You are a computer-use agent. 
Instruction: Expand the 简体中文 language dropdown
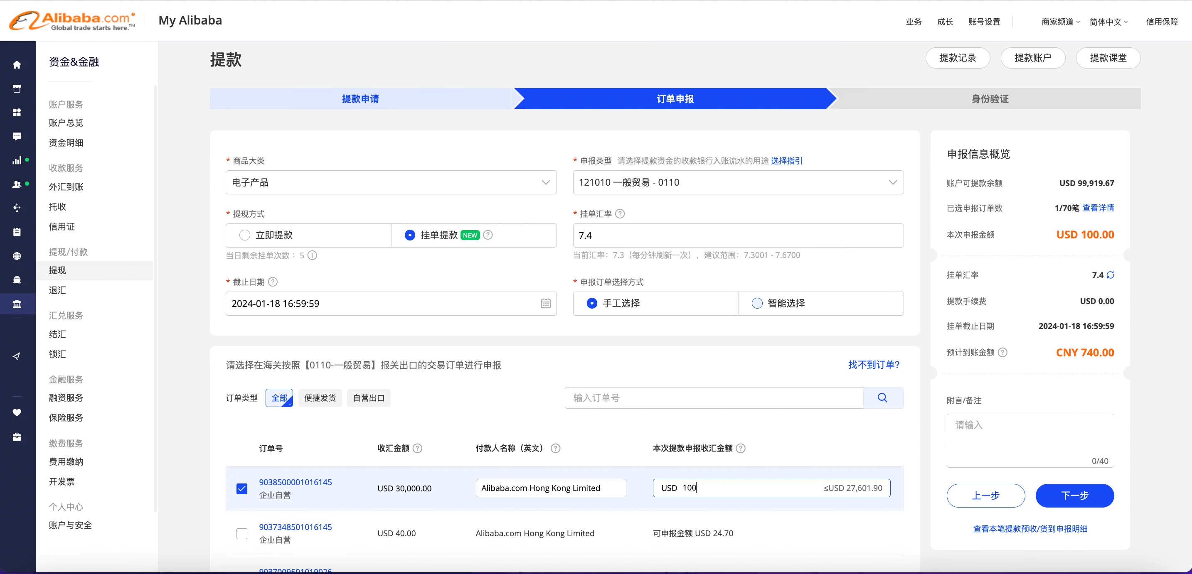(1109, 22)
